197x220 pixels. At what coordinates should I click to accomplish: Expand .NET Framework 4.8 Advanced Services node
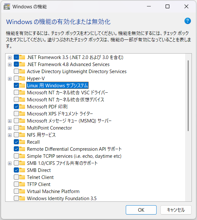coord(10,64)
